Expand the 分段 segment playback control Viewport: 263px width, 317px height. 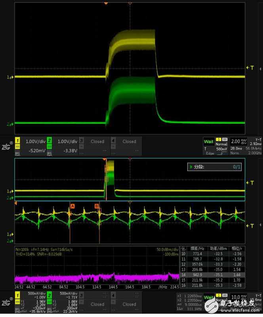point(214,167)
